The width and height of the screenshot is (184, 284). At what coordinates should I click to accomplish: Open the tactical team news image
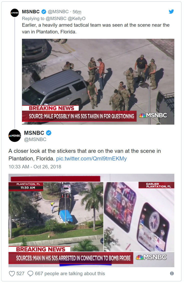coord(98,81)
